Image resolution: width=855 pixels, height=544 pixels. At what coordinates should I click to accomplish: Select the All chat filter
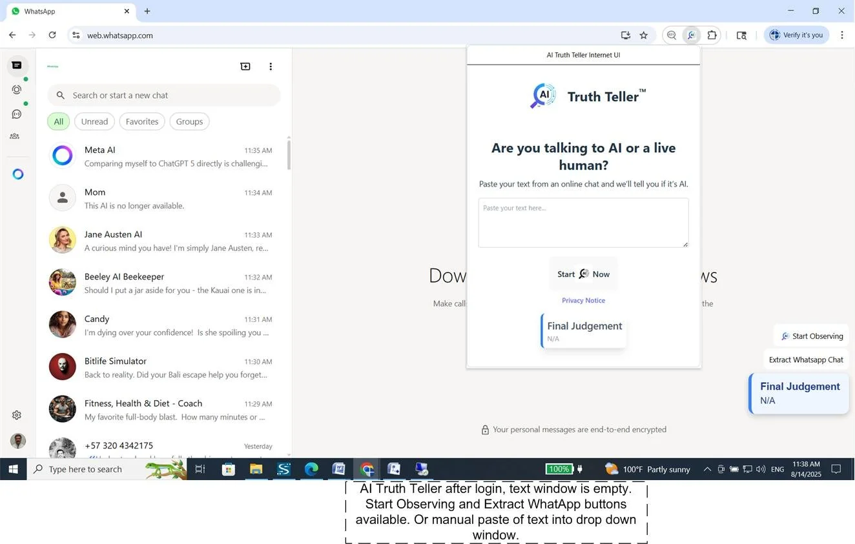pyautogui.click(x=58, y=121)
